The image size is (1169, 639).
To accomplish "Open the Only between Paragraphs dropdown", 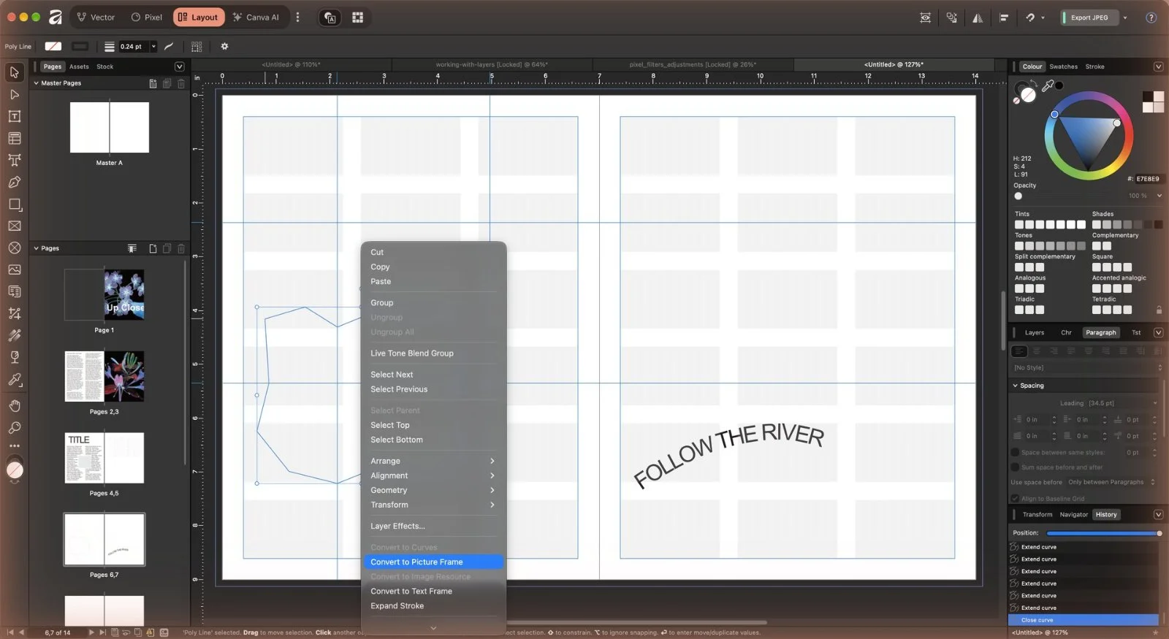I will (x=1111, y=482).
